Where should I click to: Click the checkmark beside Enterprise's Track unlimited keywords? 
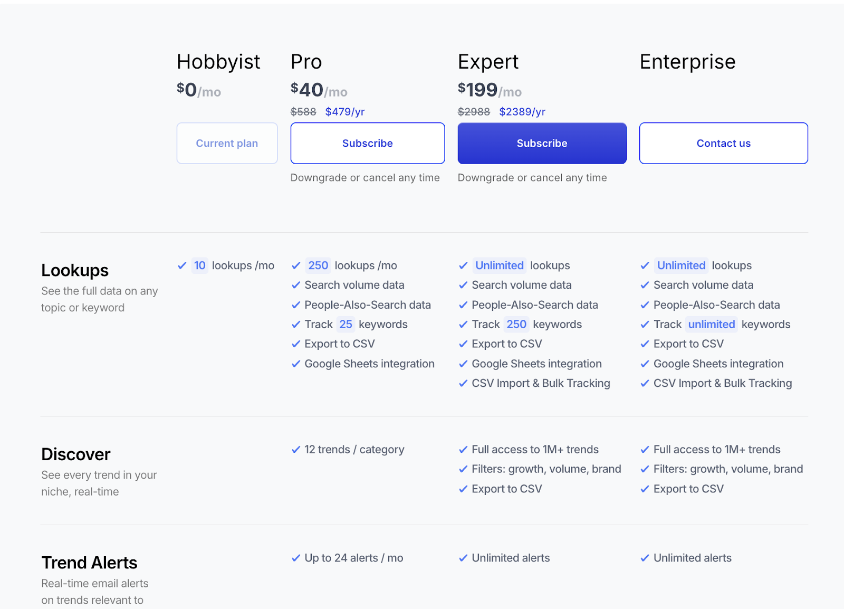point(645,325)
